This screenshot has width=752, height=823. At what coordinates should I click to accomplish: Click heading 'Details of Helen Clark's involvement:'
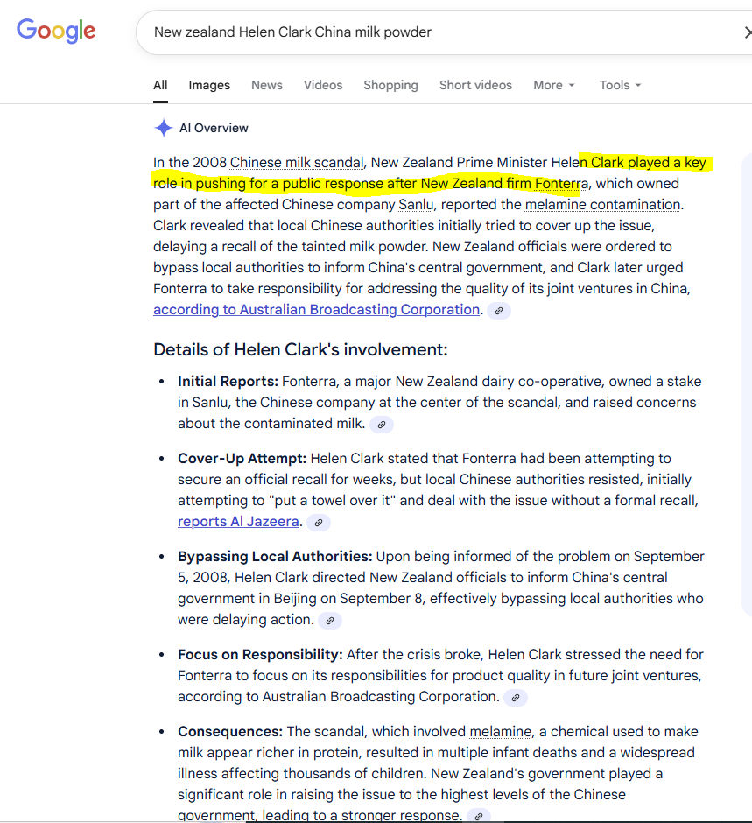(x=300, y=349)
